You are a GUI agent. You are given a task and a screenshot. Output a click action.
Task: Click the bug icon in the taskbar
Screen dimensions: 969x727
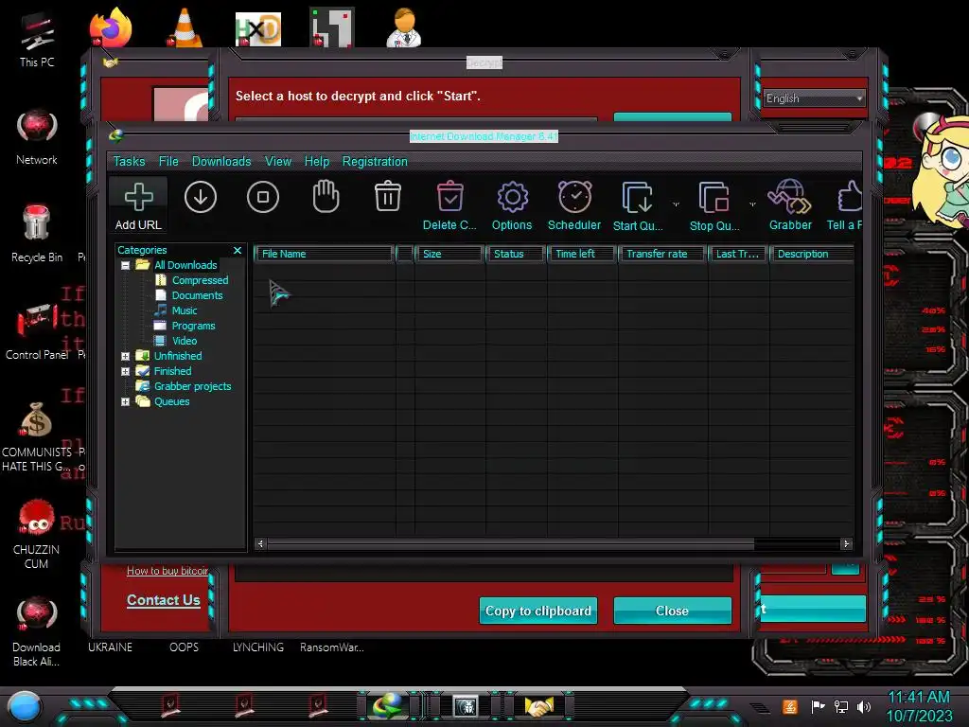click(x=465, y=706)
